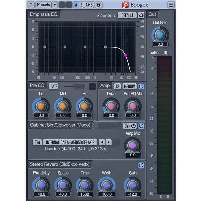The image size is (201, 201).
Task: Expand the presets dropdown arrow
Action: 55,5
